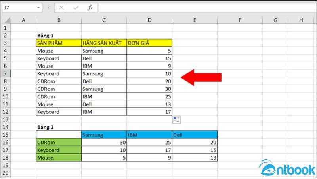Select row 15 header
317x179 pixels.
point(6,135)
